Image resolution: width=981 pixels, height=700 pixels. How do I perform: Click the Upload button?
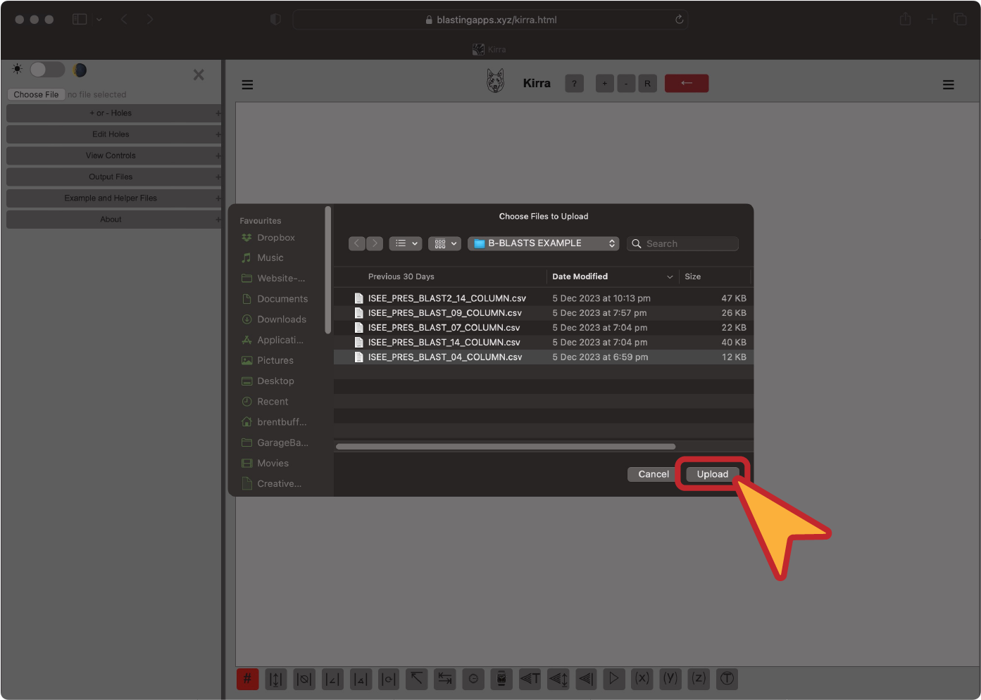pos(712,474)
